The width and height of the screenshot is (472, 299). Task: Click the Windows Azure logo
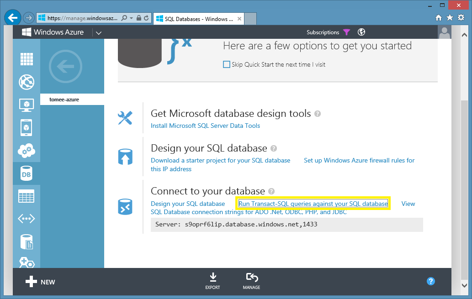coord(53,32)
